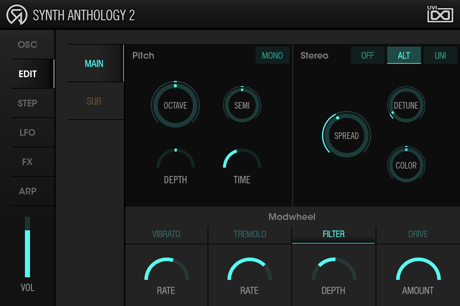Switch to the LFO page

coord(27,133)
